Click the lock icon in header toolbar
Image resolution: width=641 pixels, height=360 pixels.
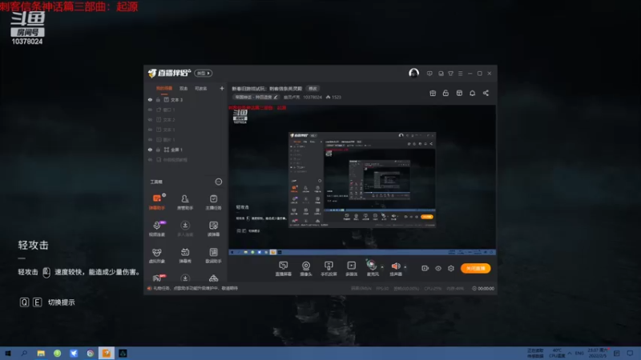point(445,93)
